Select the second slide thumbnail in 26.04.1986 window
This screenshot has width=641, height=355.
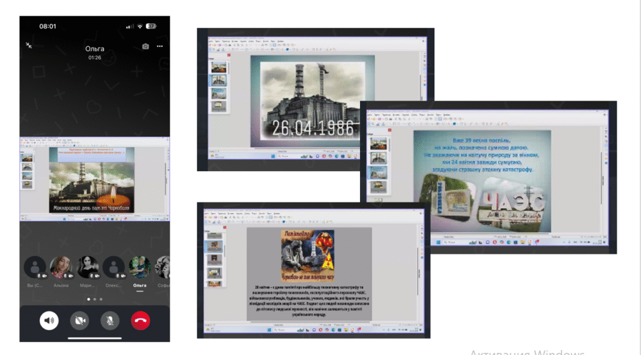[218, 80]
